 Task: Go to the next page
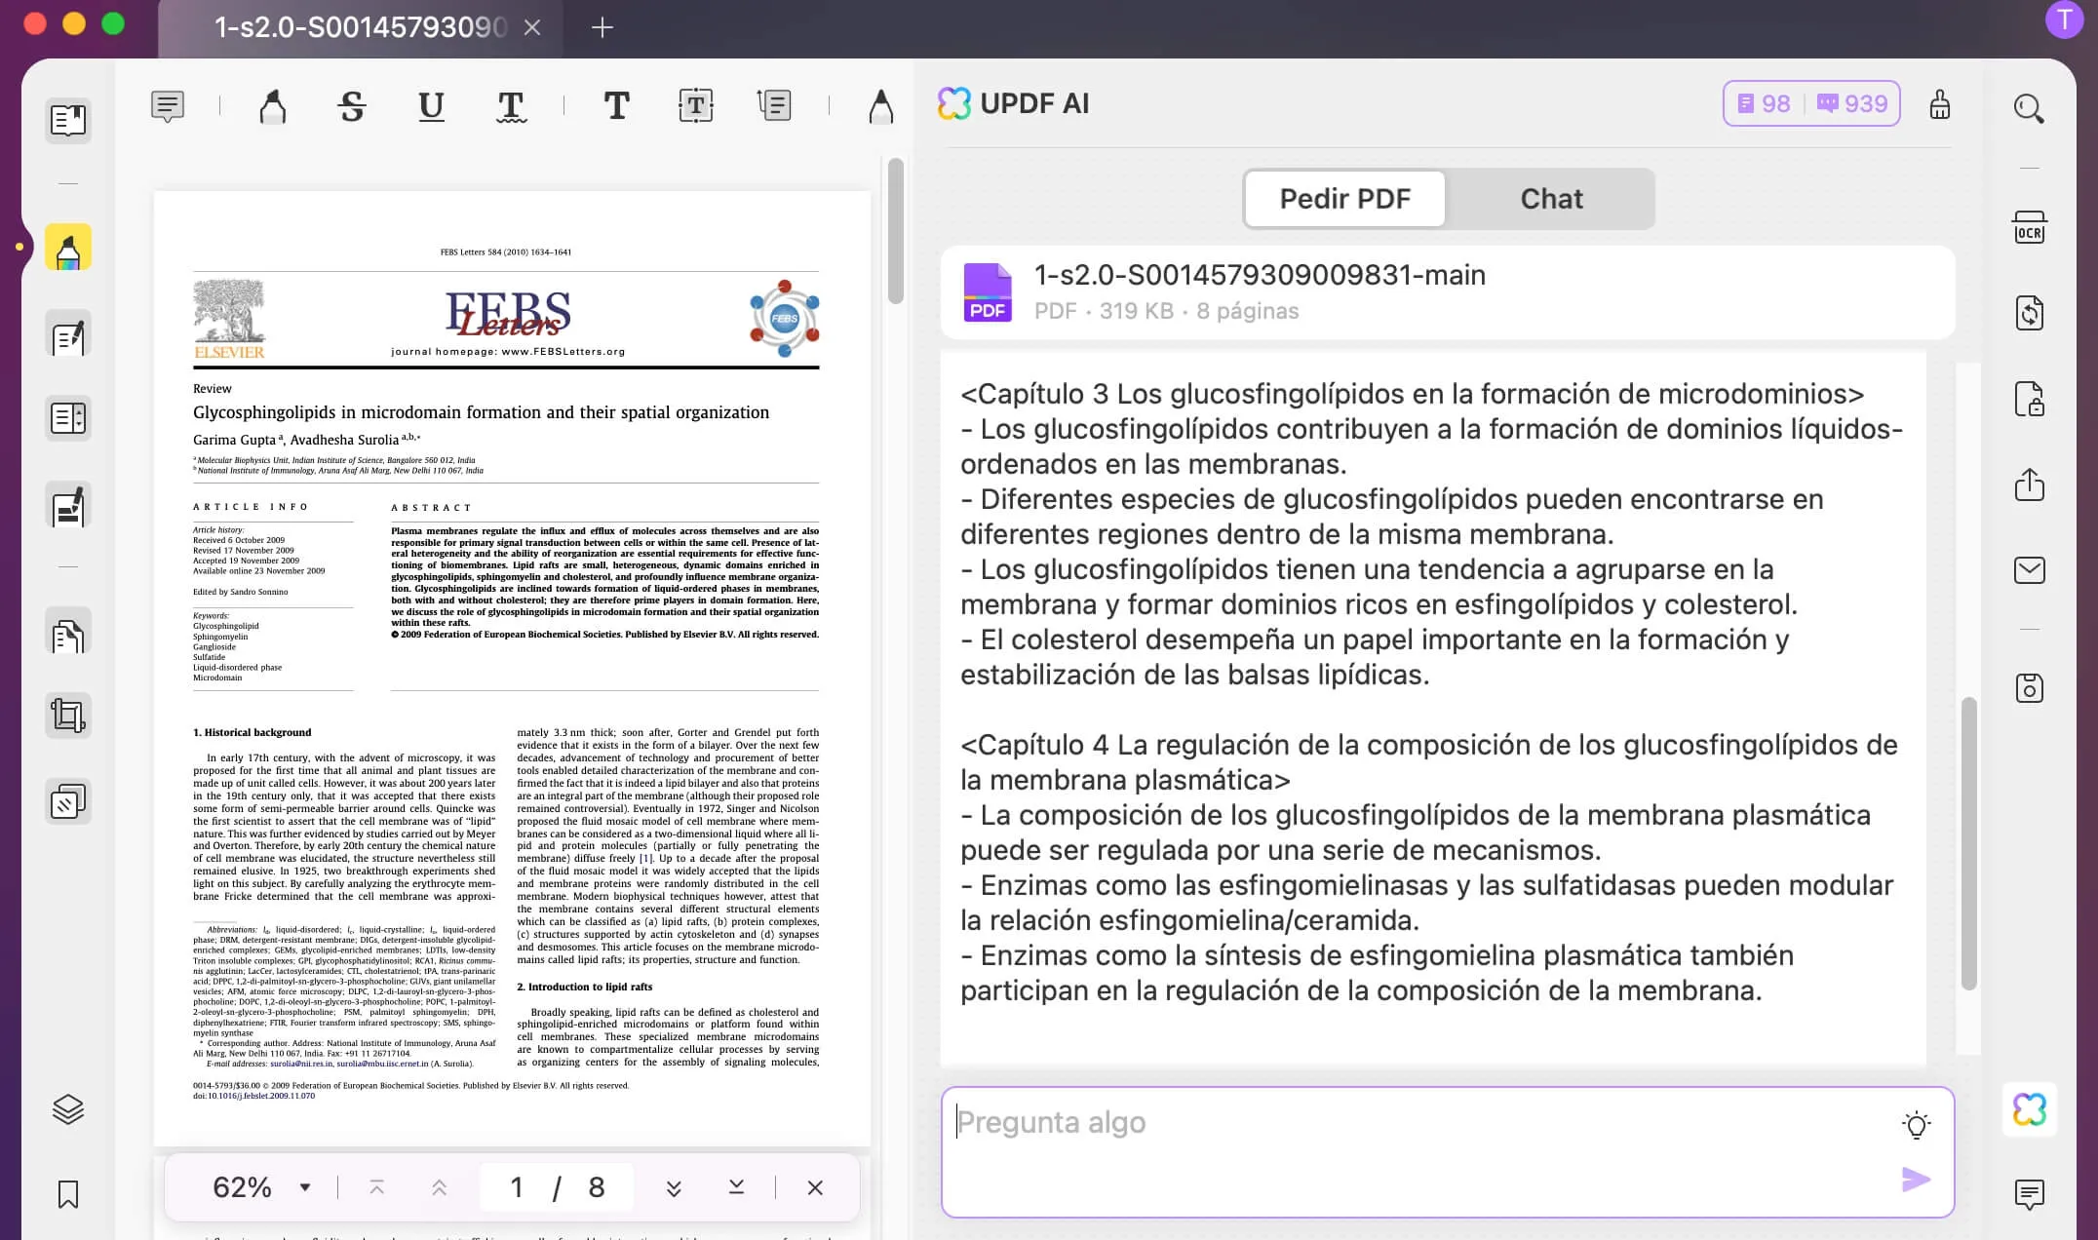pyautogui.click(x=674, y=1187)
